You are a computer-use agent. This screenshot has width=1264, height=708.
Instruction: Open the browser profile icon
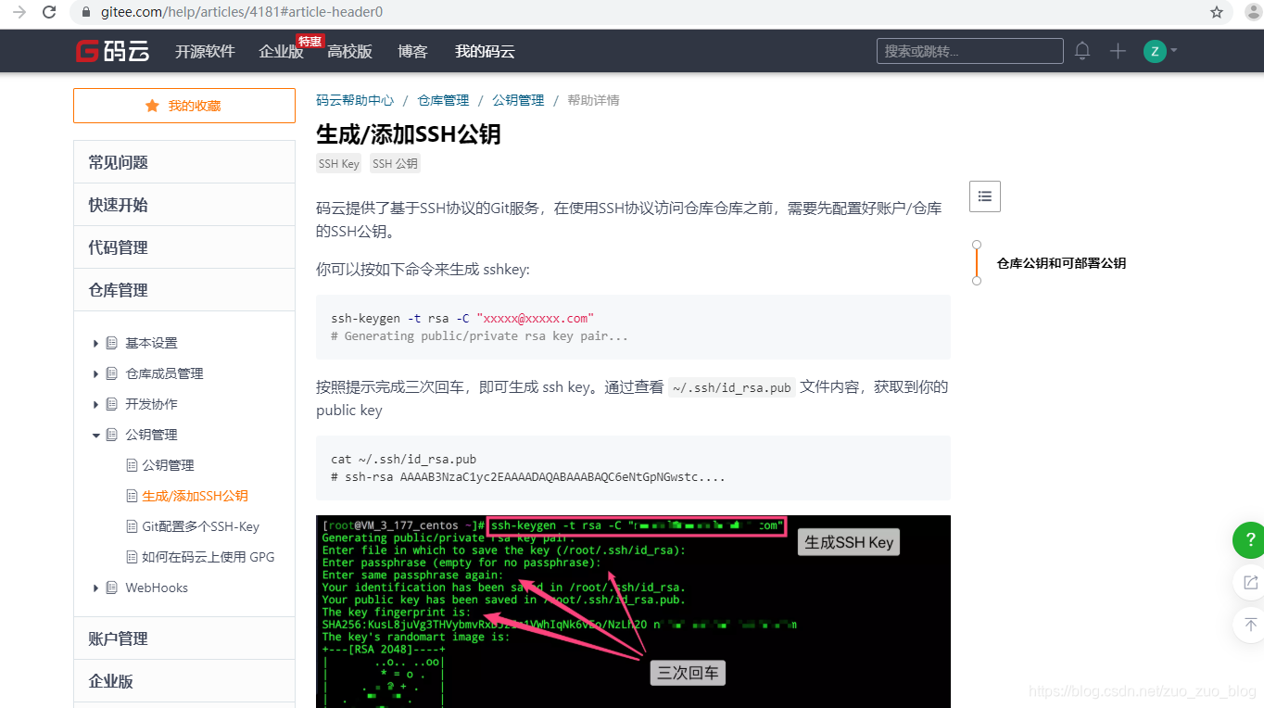pos(1253,12)
